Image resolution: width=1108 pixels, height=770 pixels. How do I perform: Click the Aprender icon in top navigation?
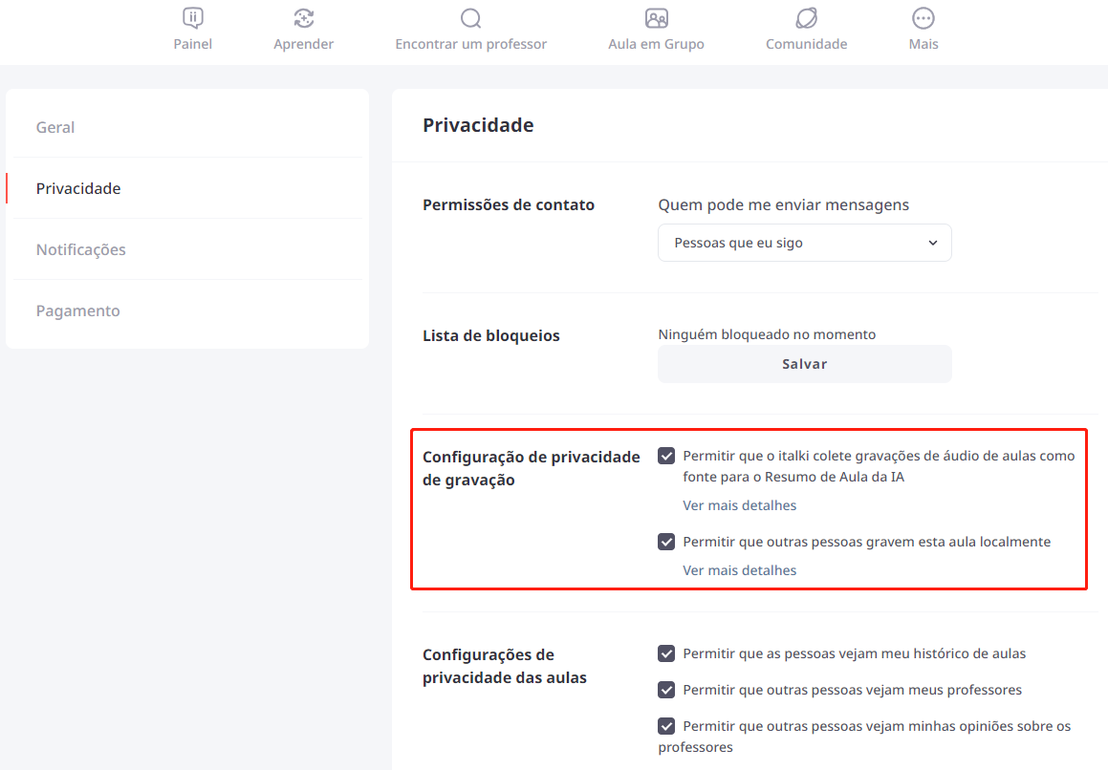click(304, 18)
